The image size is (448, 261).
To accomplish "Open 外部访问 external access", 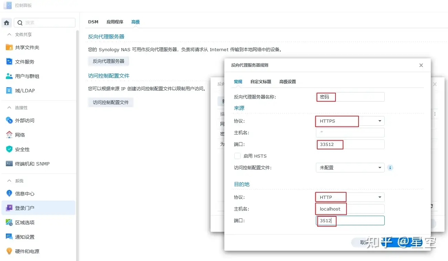I will pyautogui.click(x=24, y=121).
